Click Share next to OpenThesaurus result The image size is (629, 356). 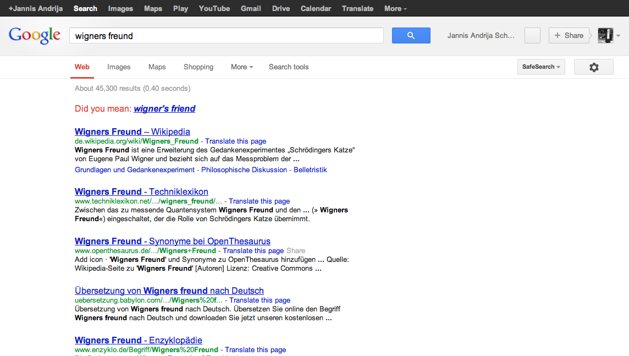pos(296,251)
